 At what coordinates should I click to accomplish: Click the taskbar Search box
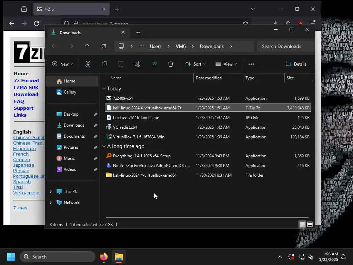click(x=58, y=257)
